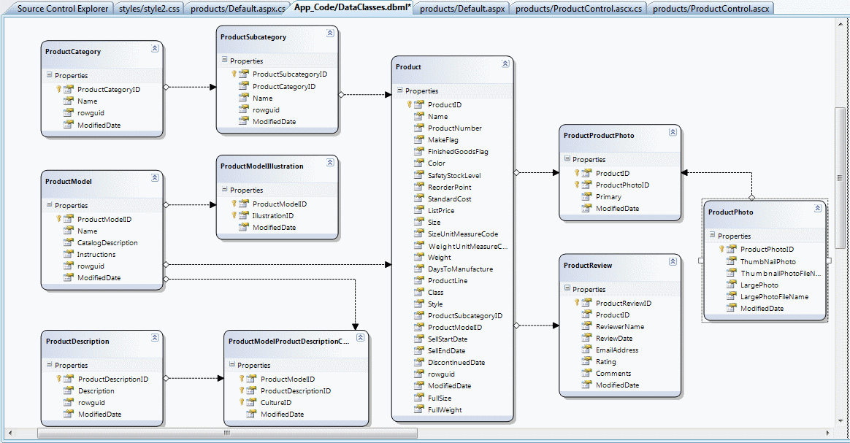Screen dimensions: 850x443
Task: Collapse Properties section in ProductModel
Action: coord(49,205)
